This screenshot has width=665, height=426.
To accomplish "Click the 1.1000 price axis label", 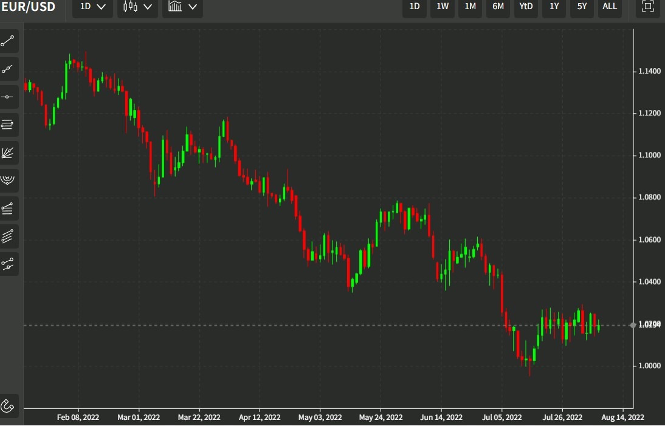I will tap(649, 155).
